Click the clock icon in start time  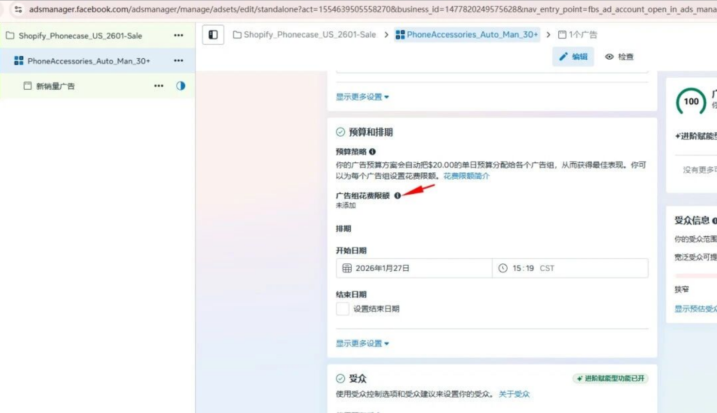[503, 268]
